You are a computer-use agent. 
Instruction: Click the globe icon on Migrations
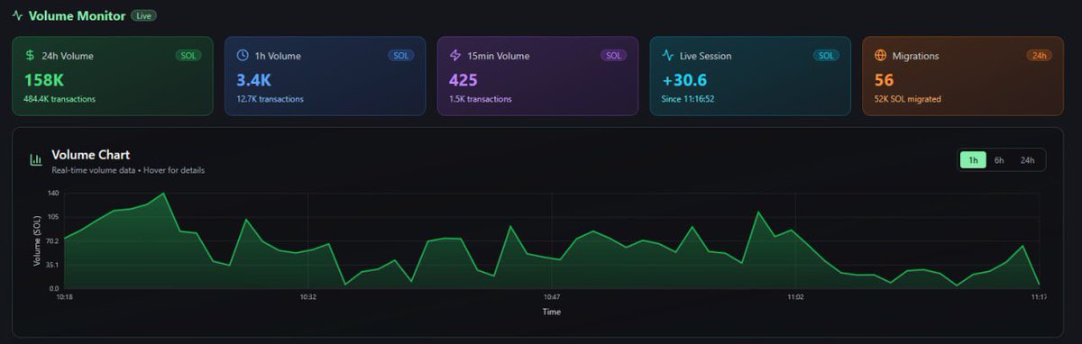pos(881,55)
